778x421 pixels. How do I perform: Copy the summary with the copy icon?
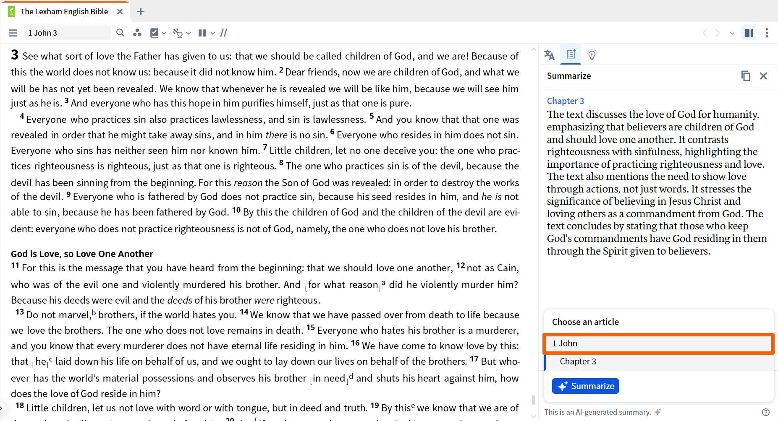[x=746, y=76]
